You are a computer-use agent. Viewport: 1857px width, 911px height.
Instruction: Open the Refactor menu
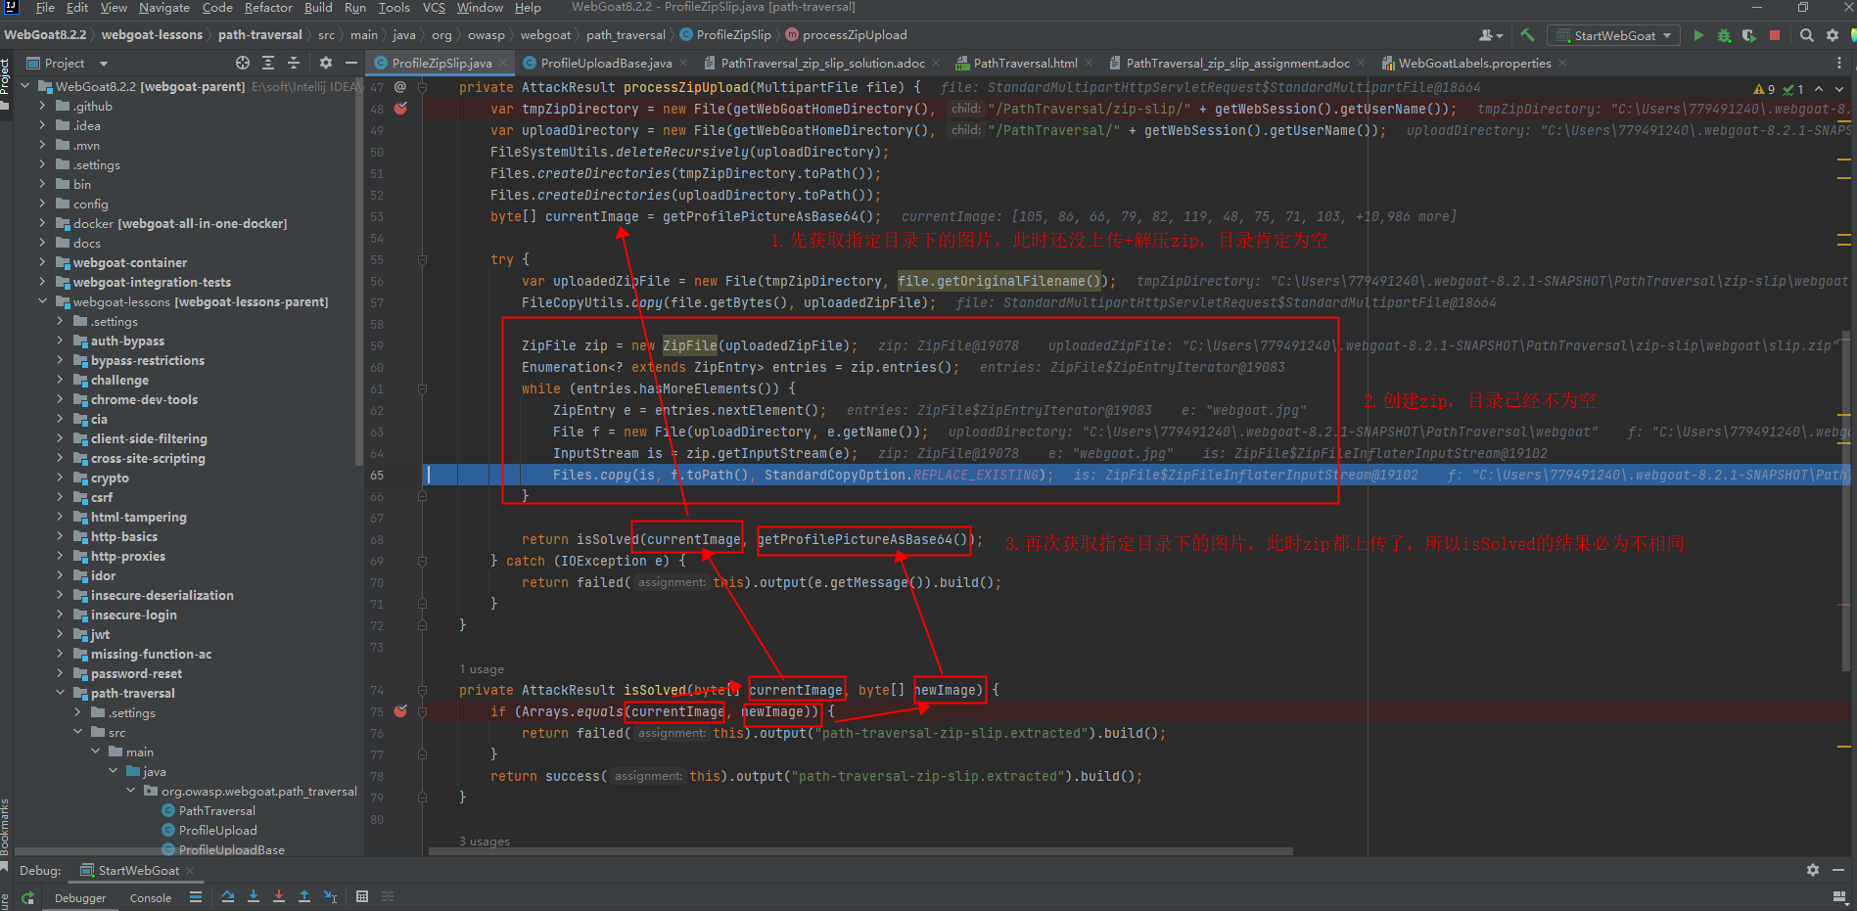(268, 8)
